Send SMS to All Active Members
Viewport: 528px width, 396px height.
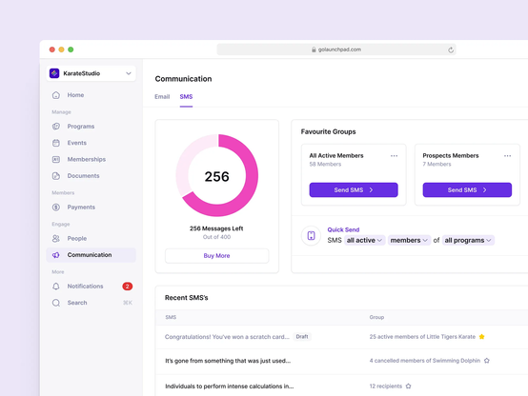click(354, 190)
